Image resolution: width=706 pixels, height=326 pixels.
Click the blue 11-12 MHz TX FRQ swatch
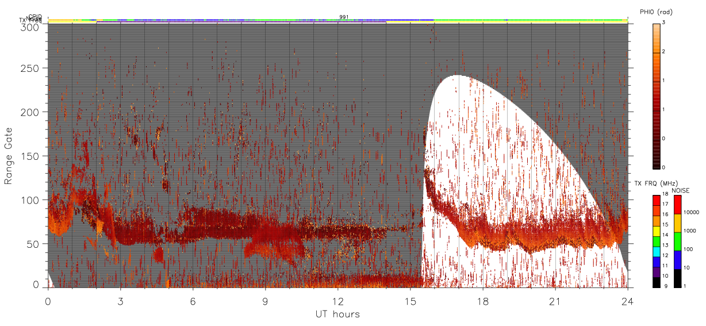657,262
